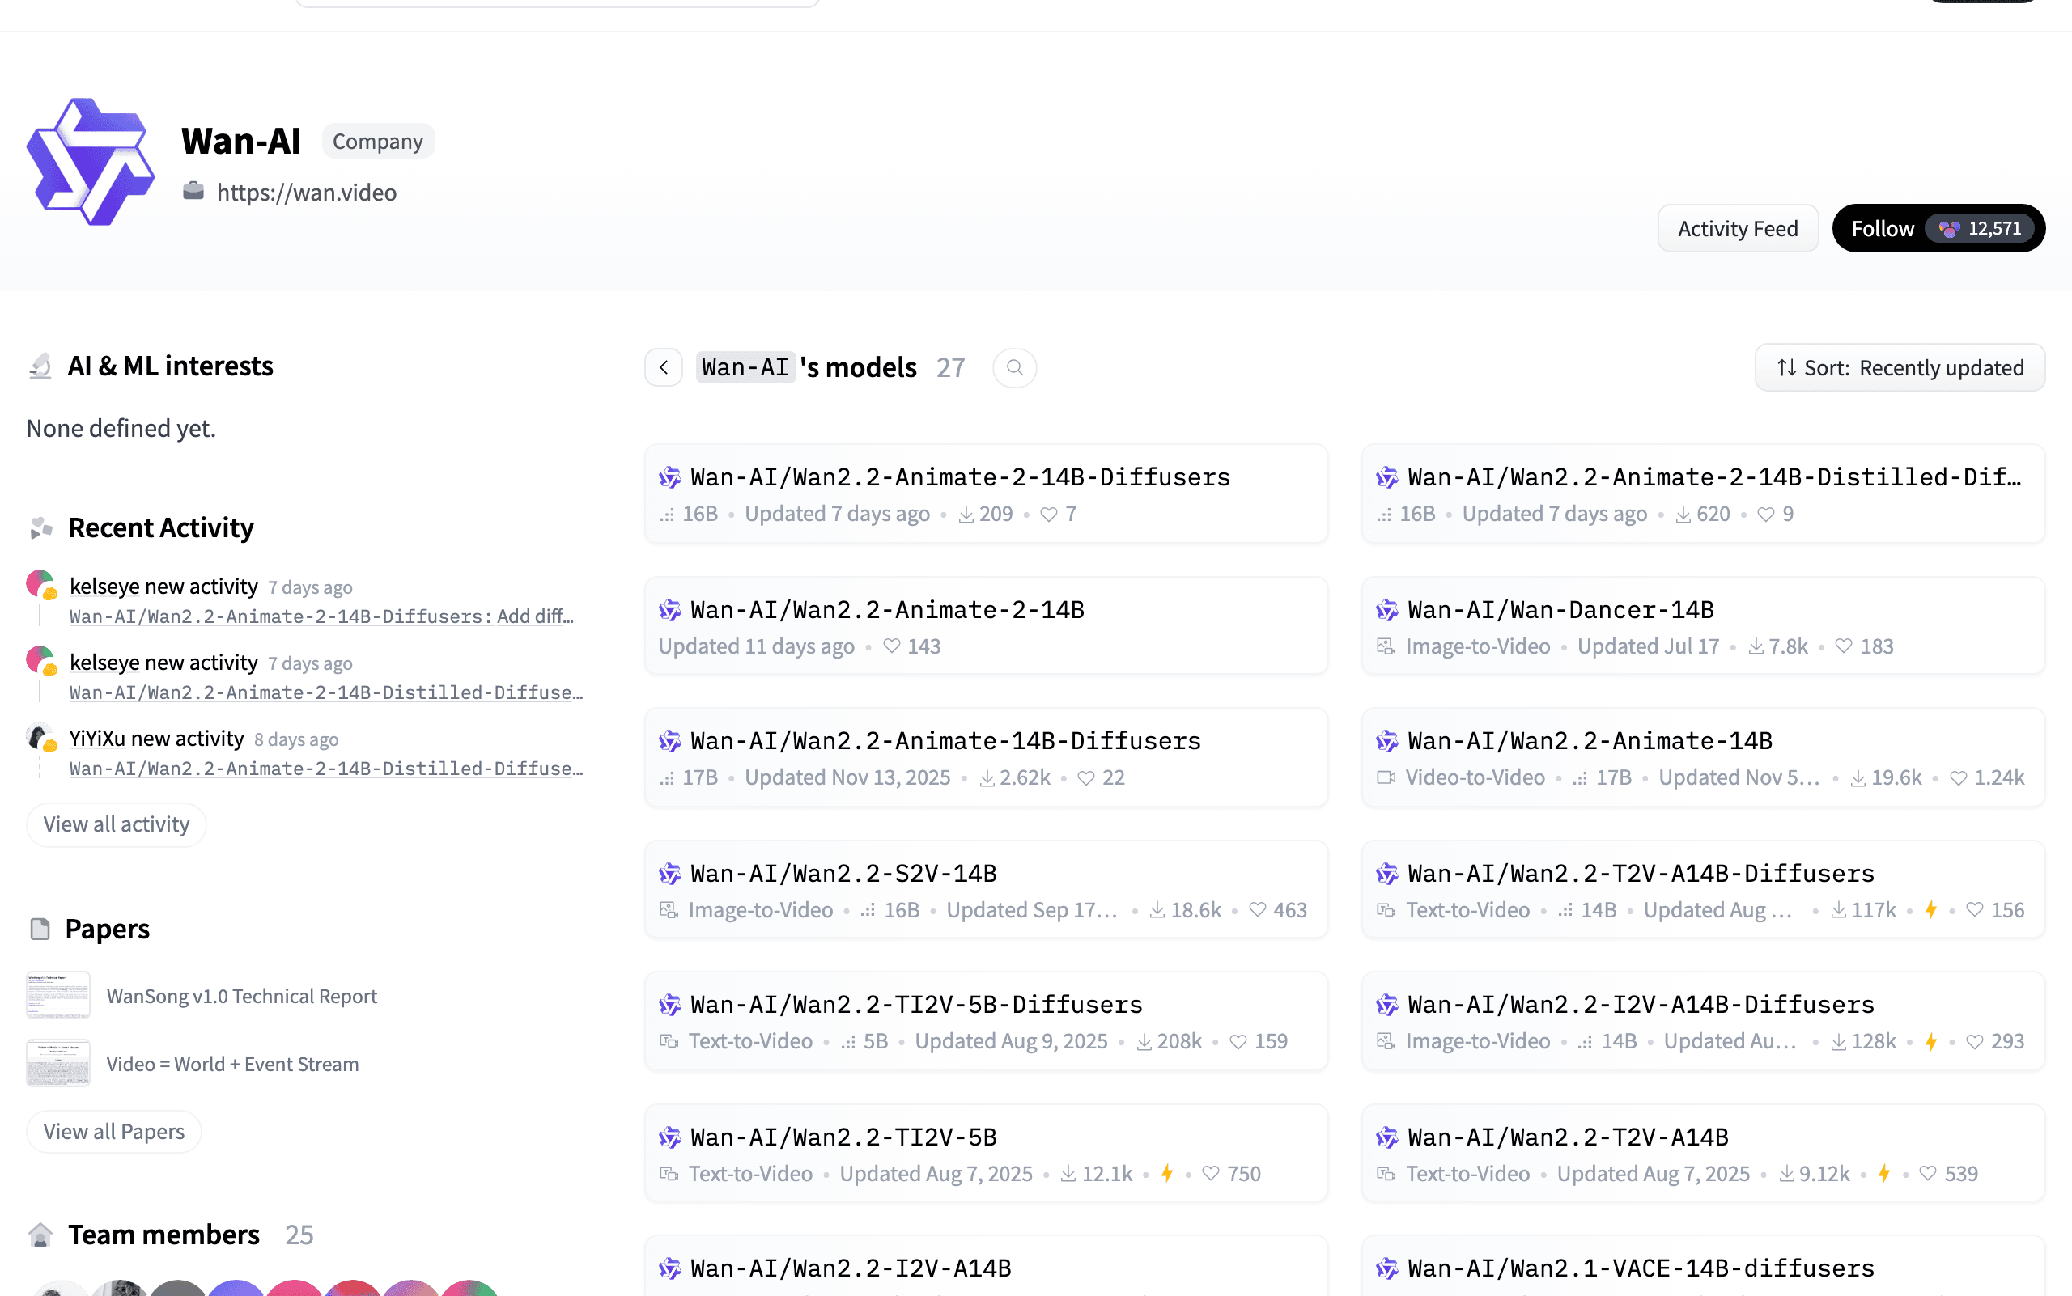Viewport: 2072px width, 1296px height.
Task: Click the heart icon on Wan2.2-Animate-2-14B
Action: click(x=892, y=646)
